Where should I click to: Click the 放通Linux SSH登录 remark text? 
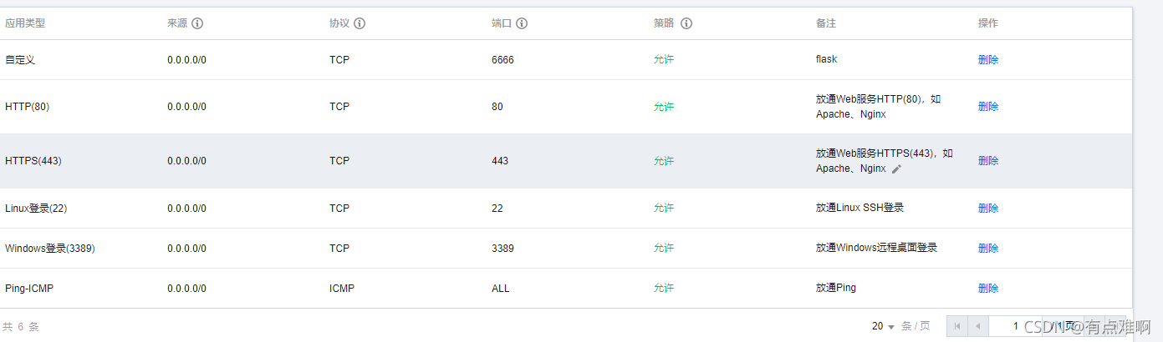859,208
